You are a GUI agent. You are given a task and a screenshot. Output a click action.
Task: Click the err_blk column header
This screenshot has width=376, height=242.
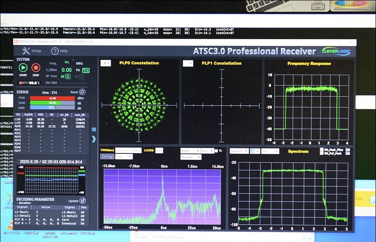[64, 115]
